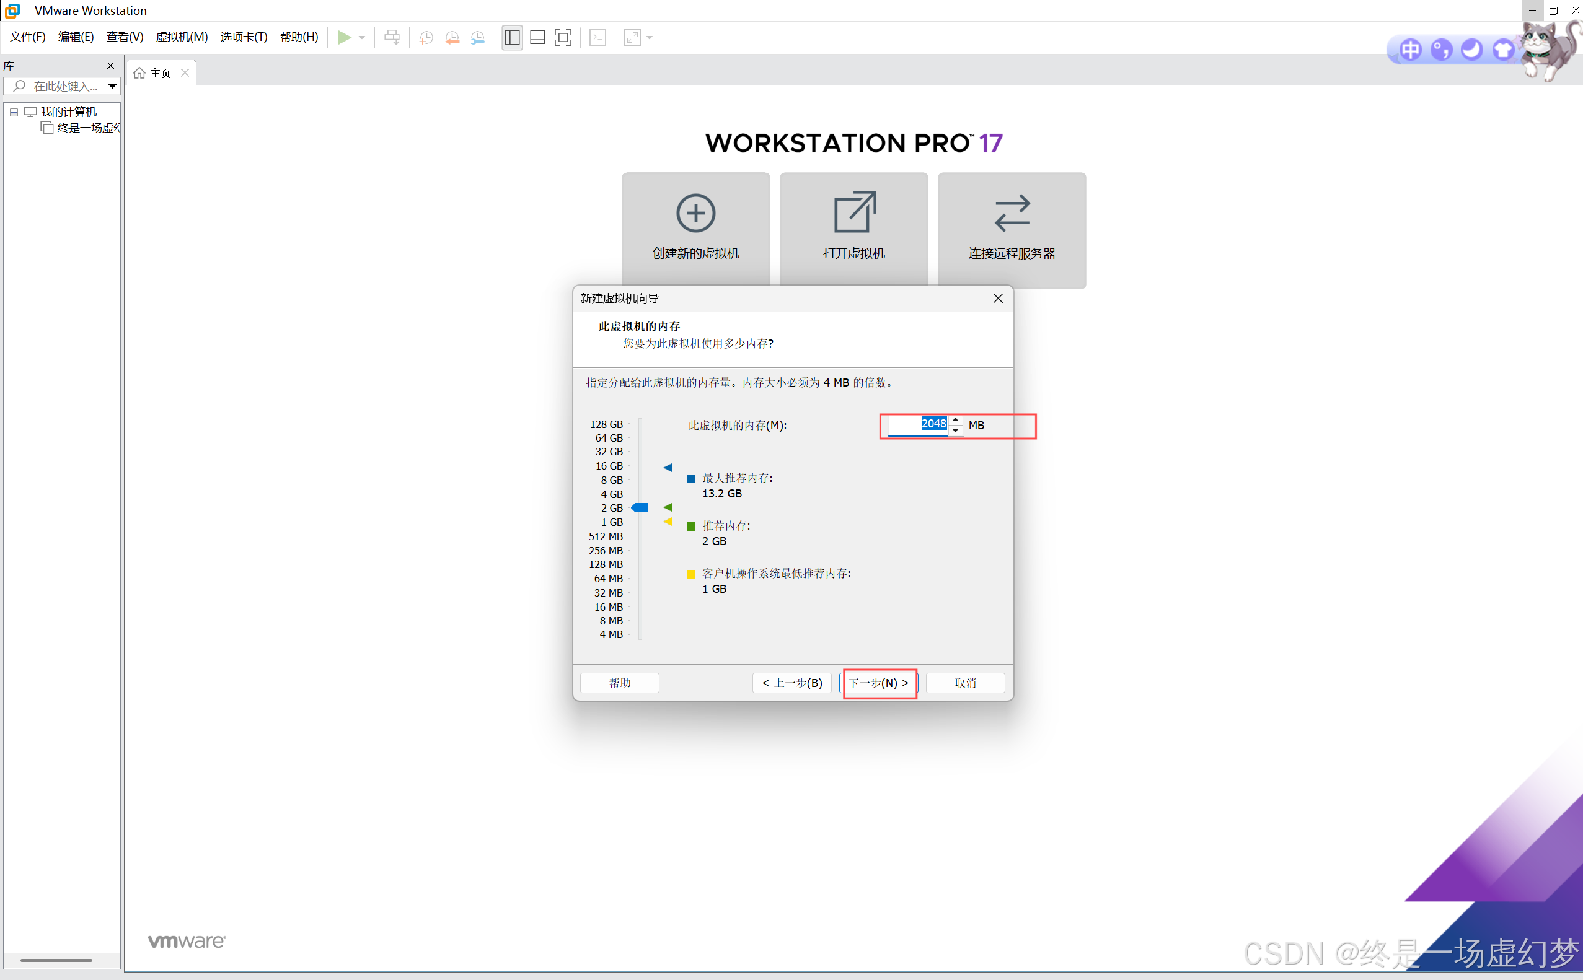Click the console view terminal icon

coord(598,38)
